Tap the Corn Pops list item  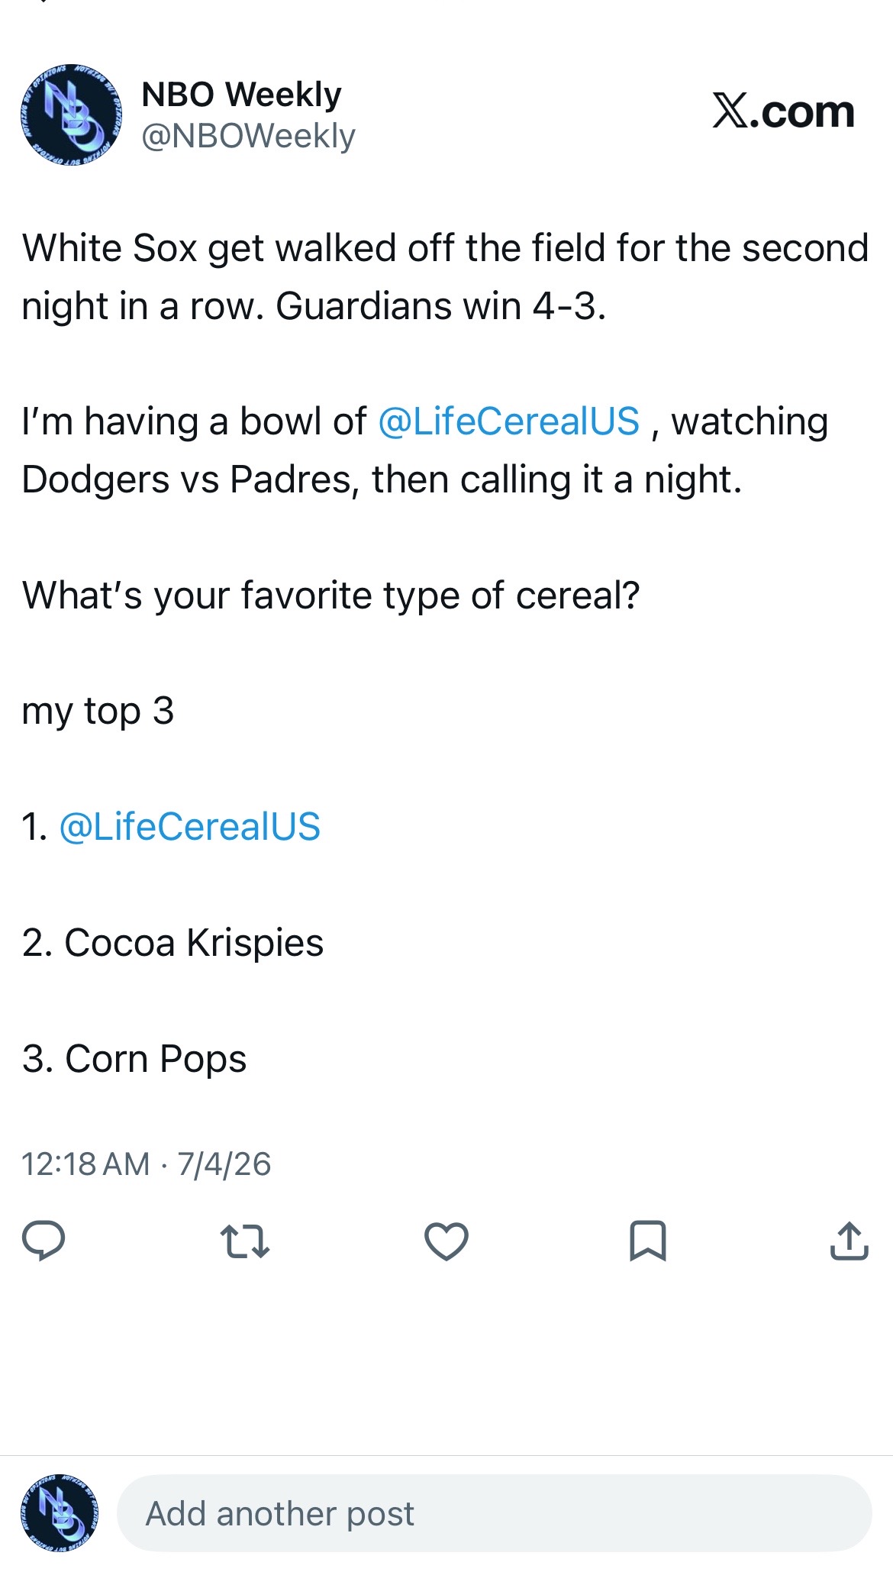point(134,1059)
